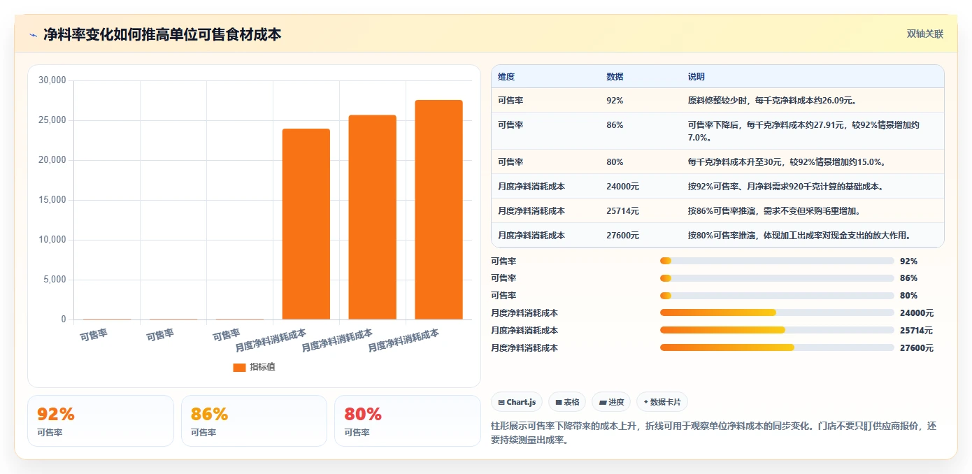The image size is (972, 474).
Task: Click the 24000元 progress bar
Action: click(777, 313)
